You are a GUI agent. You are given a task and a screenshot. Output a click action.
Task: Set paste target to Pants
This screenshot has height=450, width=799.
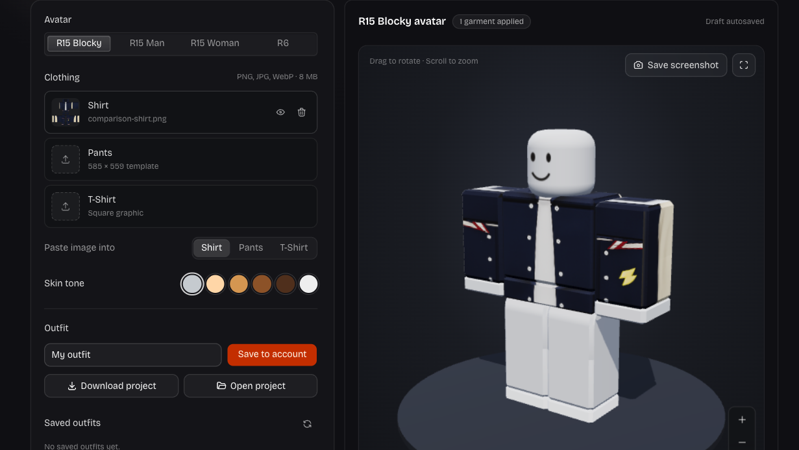pos(251,248)
